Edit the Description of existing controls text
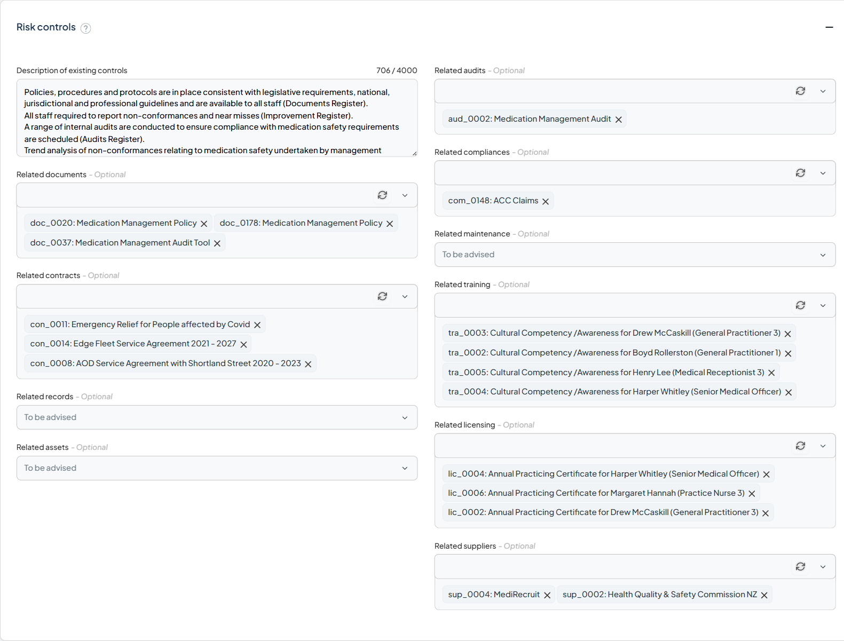The image size is (844, 641). [217, 118]
